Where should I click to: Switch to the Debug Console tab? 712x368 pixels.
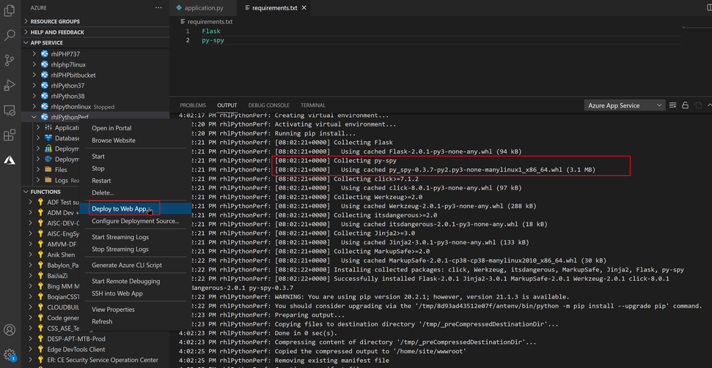[x=268, y=105]
